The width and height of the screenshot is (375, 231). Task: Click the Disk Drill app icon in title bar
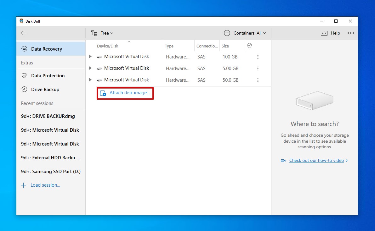coord(21,21)
